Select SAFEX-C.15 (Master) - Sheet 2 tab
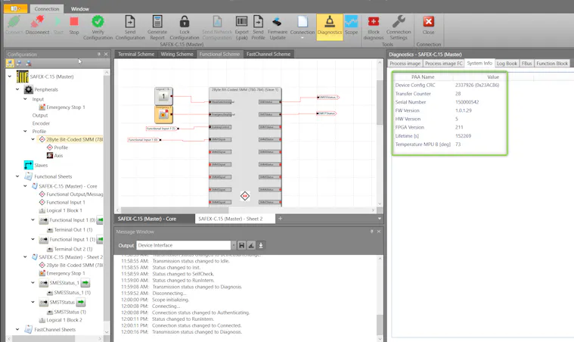The image size is (574, 342). click(228, 219)
